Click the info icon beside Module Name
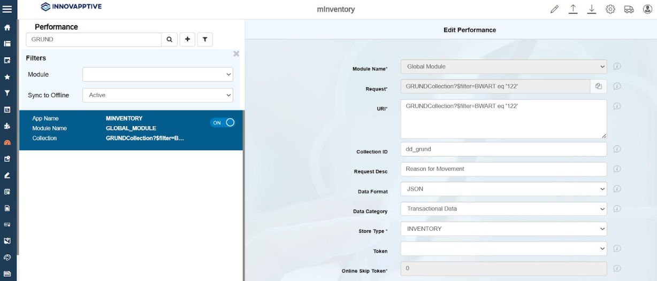The width and height of the screenshot is (657, 281). 617,67
